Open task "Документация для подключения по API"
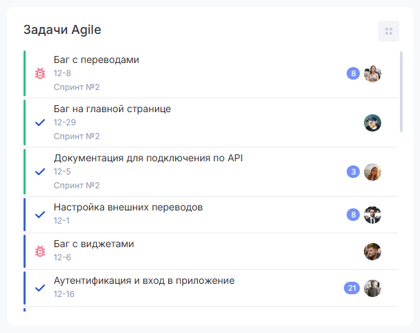This screenshot has height=333, width=420. point(148,159)
